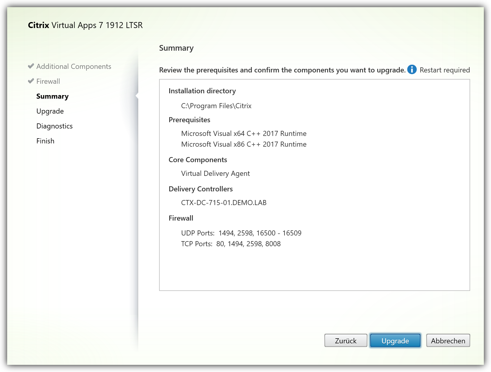Image resolution: width=491 pixels, height=372 pixels.
Task: Click the C:\Program Files\Citrix installation path
Action: point(216,106)
